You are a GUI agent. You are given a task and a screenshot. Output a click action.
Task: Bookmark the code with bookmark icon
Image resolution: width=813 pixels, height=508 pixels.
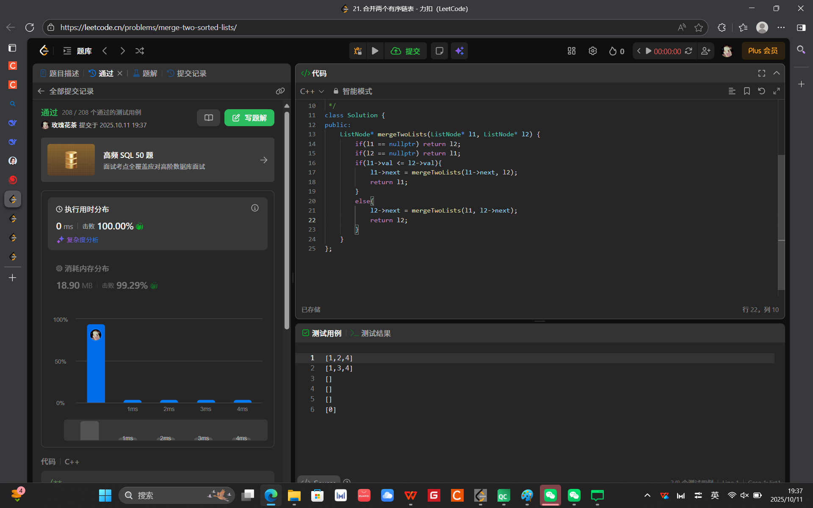[x=747, y=91]
